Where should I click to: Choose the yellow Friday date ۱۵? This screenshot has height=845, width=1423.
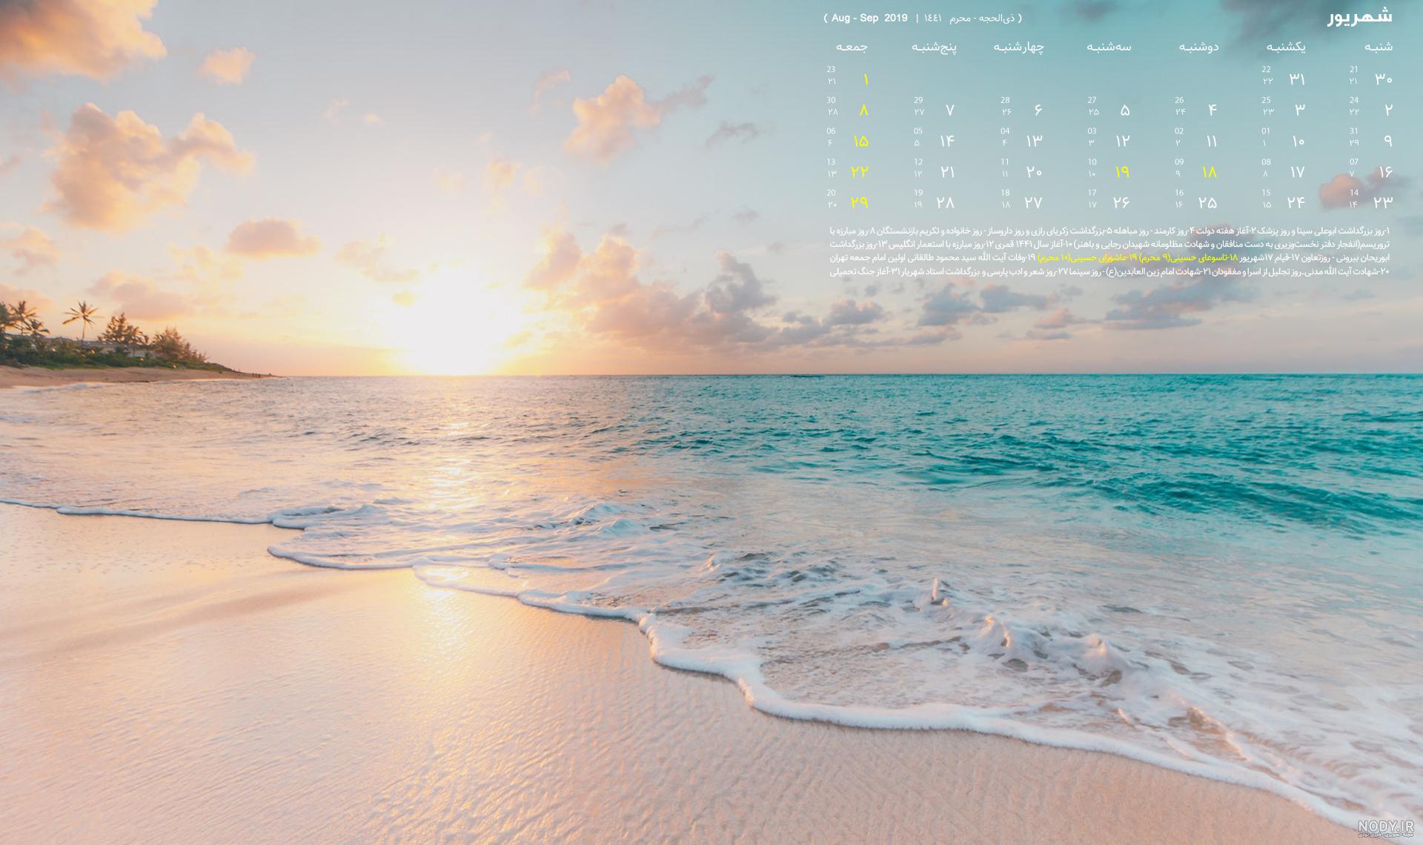(x=860, y=141)
